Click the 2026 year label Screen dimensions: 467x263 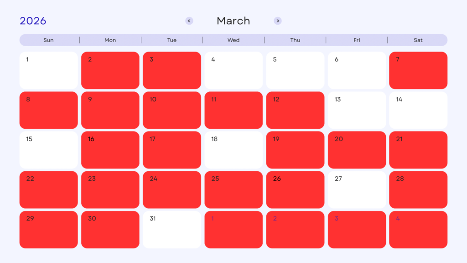[x=33, y=21]
